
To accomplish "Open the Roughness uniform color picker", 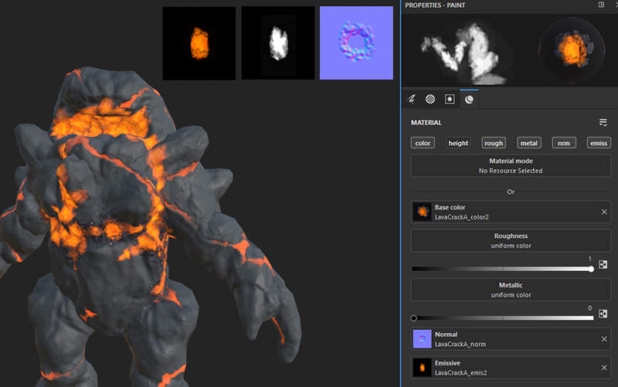I will [511, 241].
